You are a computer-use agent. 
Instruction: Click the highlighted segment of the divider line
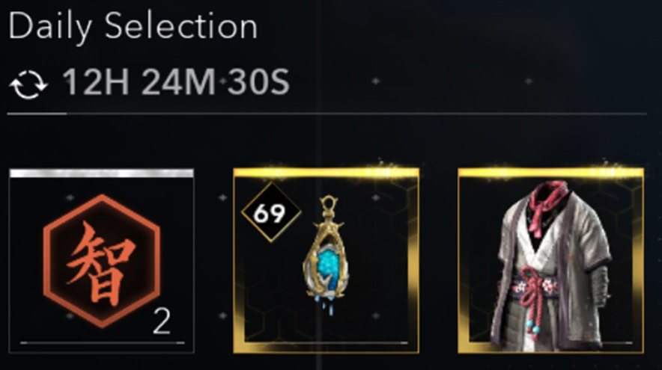37,114
